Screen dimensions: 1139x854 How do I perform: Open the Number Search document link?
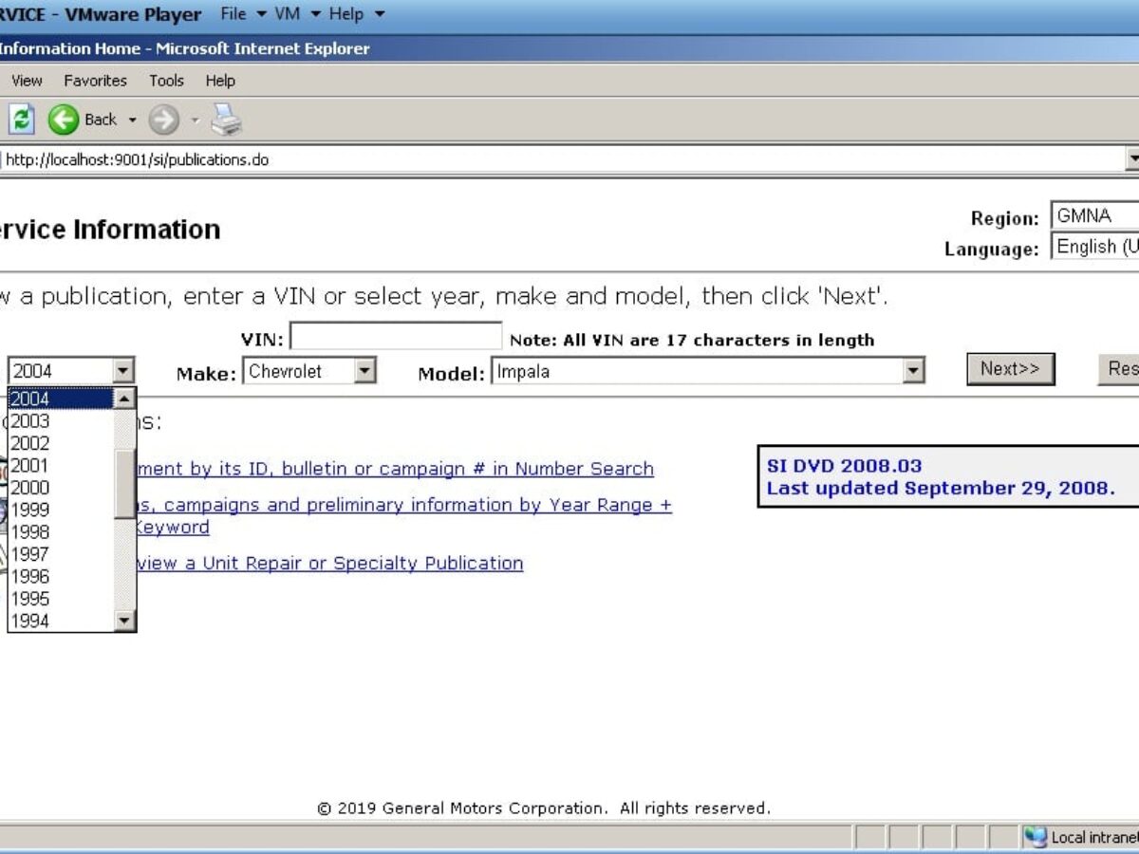pos(395,469)
